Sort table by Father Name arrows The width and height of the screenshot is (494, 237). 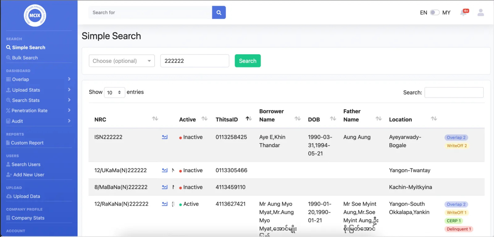coord(379,118)
